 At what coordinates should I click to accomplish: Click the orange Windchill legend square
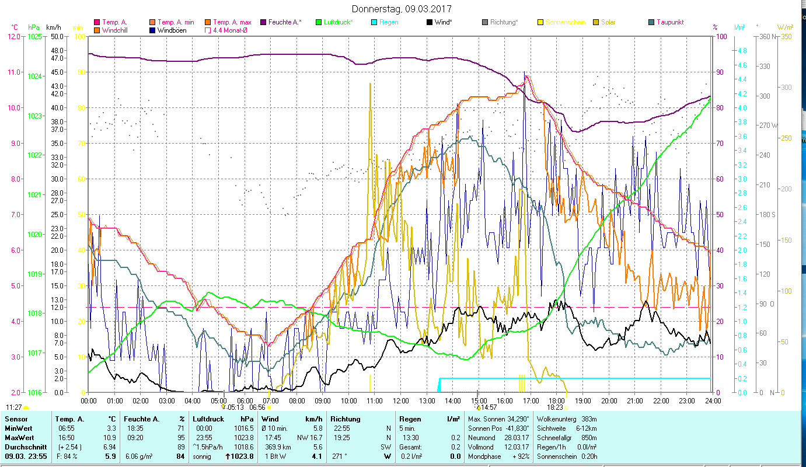click(x=96, y=30)
